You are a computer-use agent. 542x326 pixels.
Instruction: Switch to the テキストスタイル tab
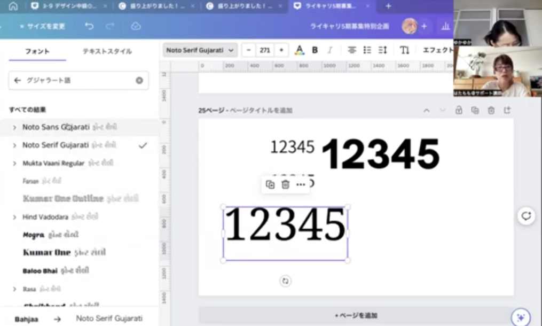[107, 51]
